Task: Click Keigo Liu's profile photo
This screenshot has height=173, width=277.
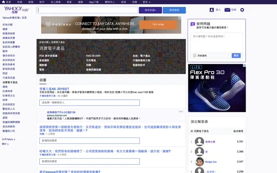Action: (199, 162)
